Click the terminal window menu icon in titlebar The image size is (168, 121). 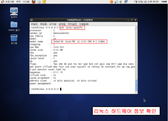click(32, 20)
